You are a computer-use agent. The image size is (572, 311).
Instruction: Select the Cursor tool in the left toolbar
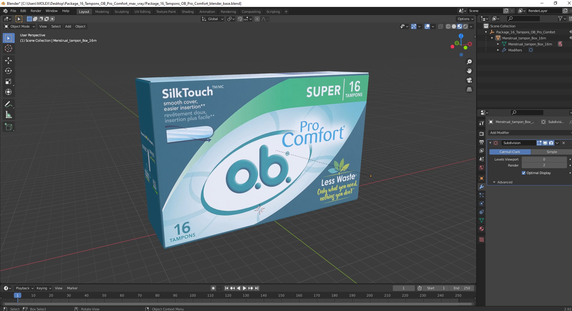[x=8, y=49]
